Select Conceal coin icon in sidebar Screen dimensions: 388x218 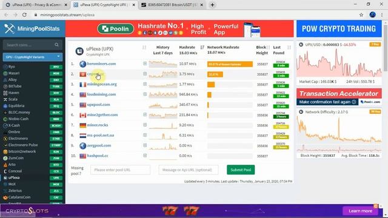click(x=5, y=171)
